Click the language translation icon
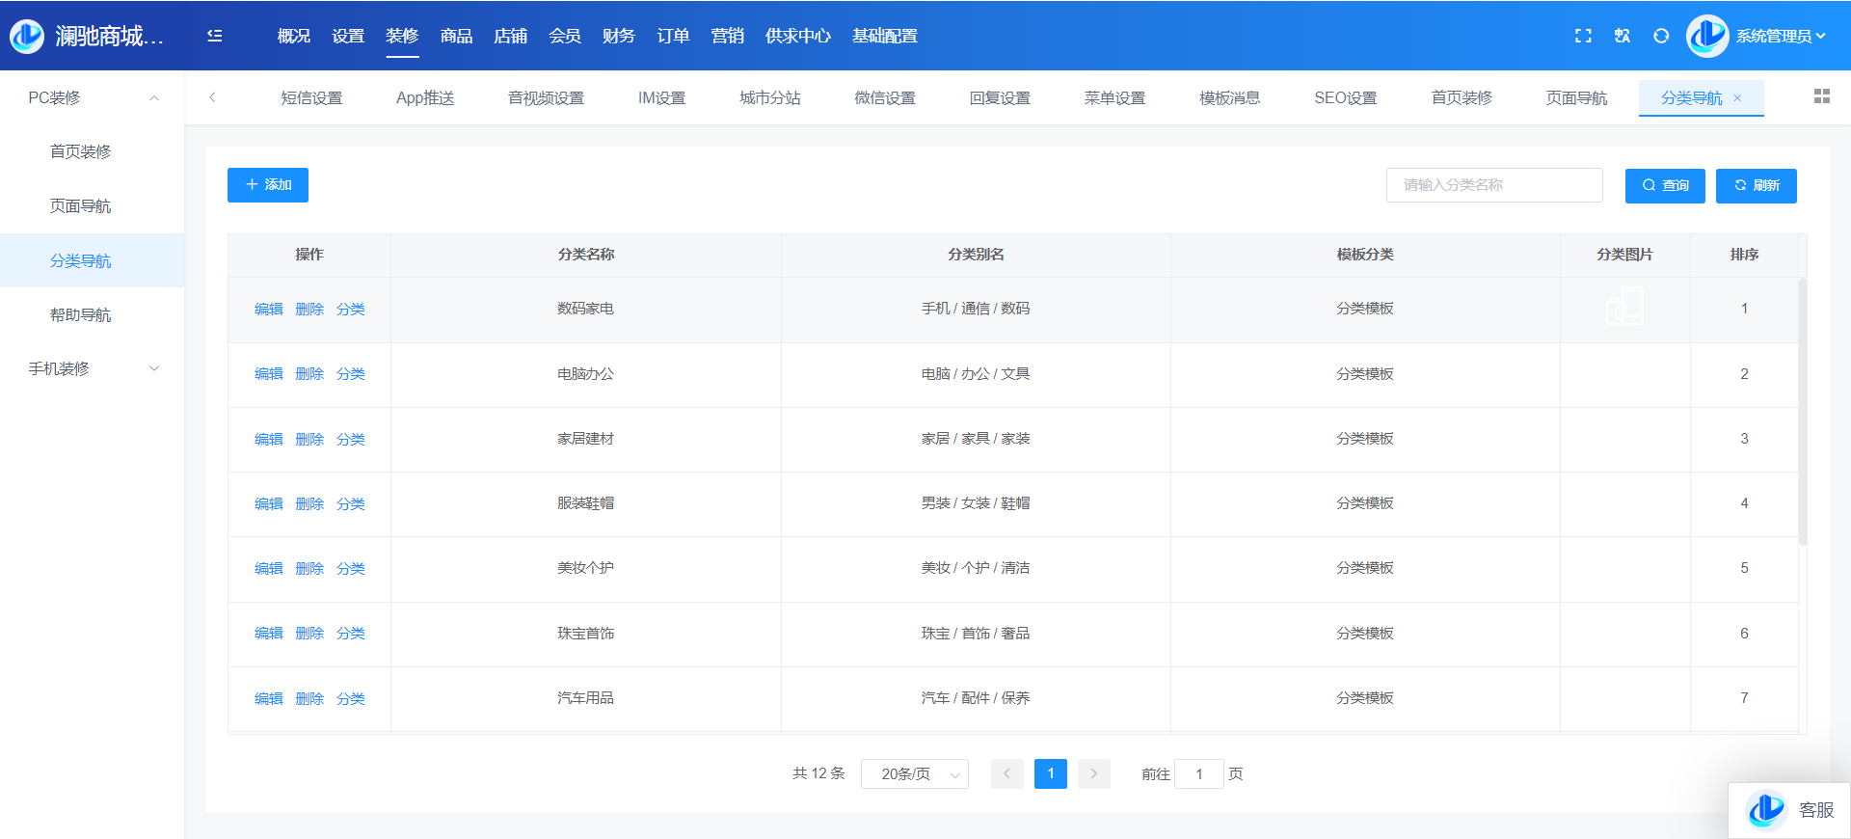 [x=1623, y=36]
